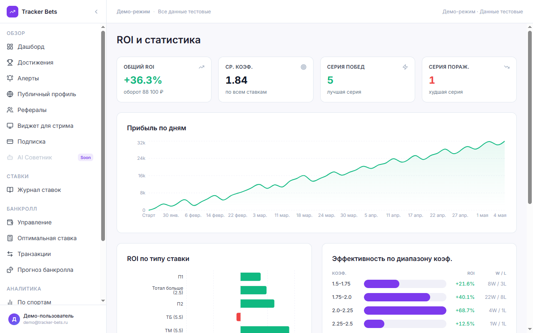The image size is (533, 333).
Task: Collapse the sidebar with the chevron arrow
Action: 96,12
